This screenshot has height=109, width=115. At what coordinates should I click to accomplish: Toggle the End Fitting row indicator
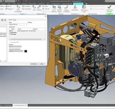pyautogui.click(x=10, y=34)
